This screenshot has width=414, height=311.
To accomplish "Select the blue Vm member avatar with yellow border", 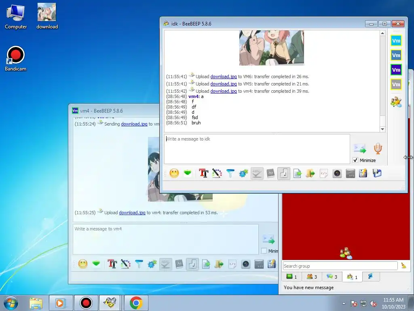I will (x=396, y=55).
